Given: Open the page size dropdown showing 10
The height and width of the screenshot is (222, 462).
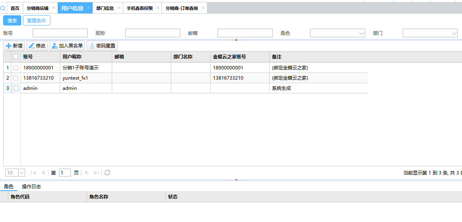Looking at the screenshot, I should [x=21, y=173].
